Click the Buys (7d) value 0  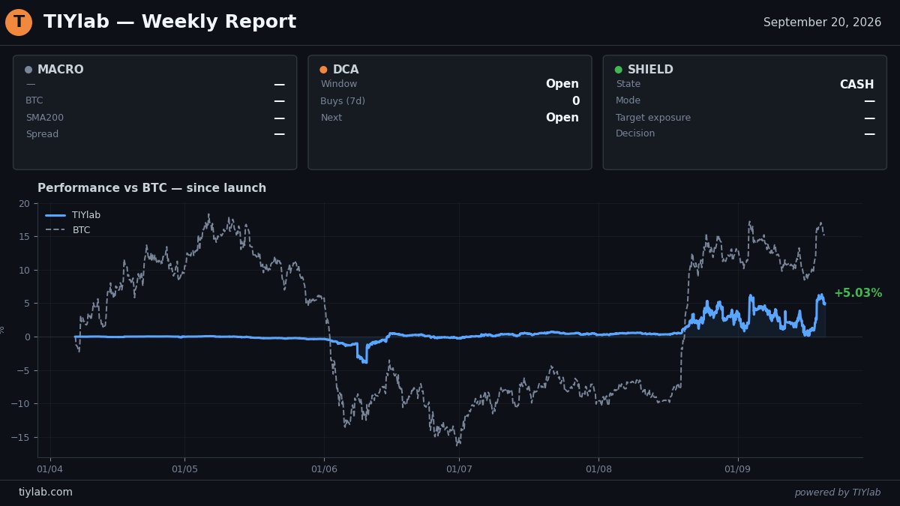click(576, 101)
